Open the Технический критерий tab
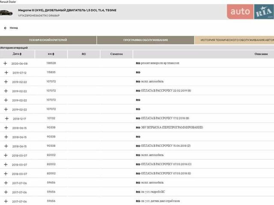 pos(48,40)
